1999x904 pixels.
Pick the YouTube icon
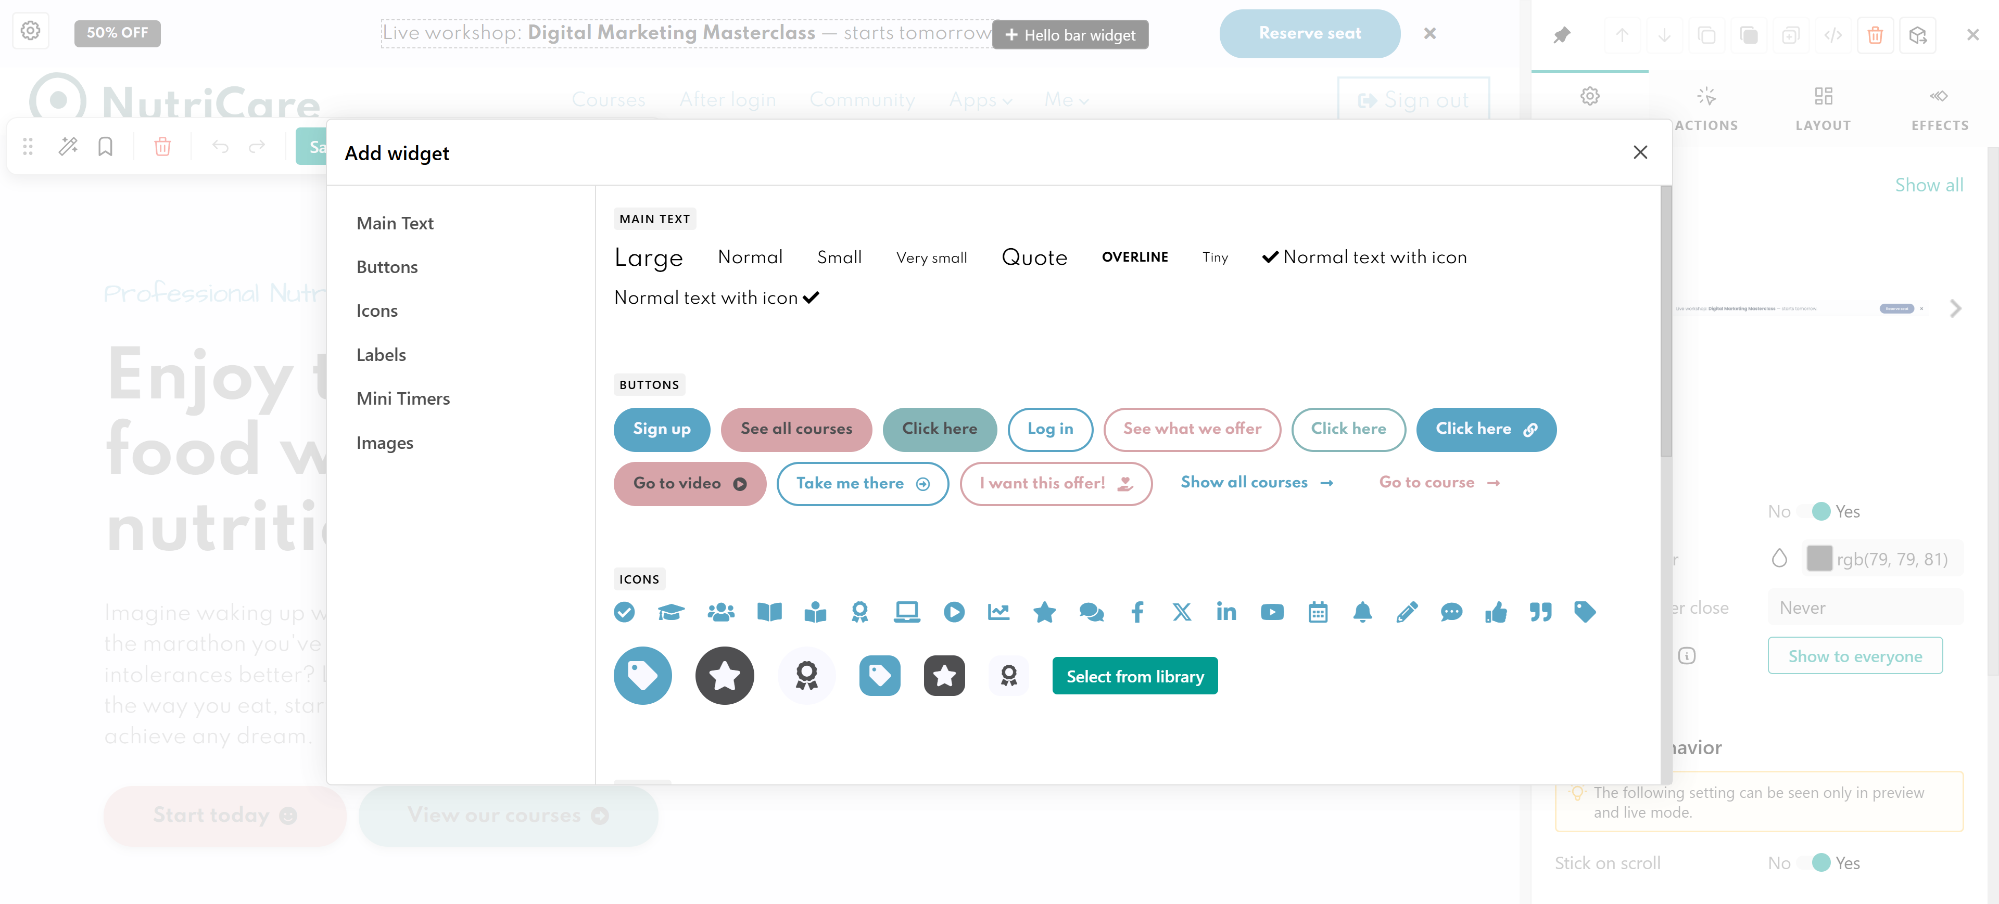[x=1272, y=612]
